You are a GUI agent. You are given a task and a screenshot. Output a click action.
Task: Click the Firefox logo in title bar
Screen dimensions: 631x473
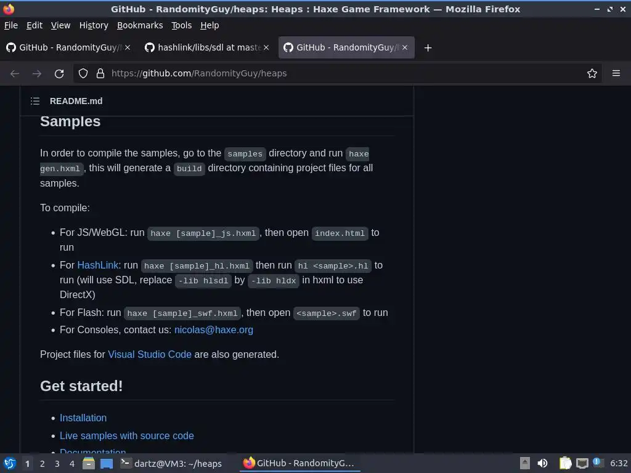[9, 9]
